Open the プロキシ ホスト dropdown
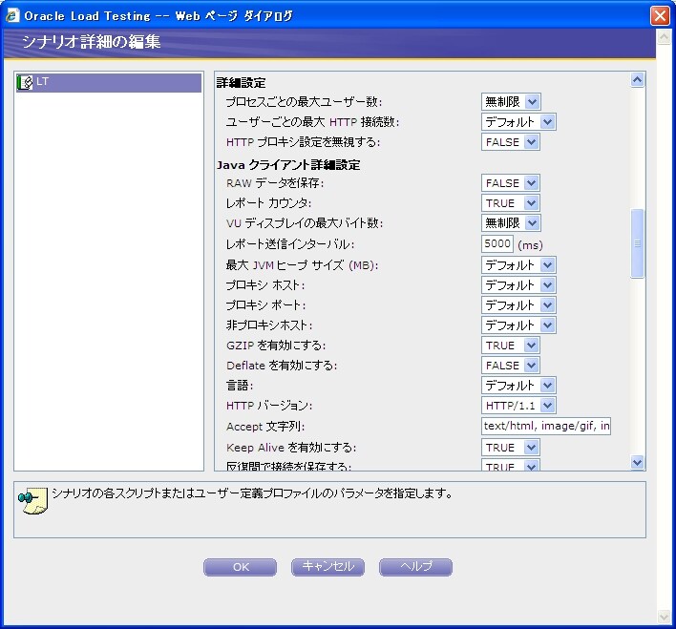676x629 pixels. click(518, 285)
